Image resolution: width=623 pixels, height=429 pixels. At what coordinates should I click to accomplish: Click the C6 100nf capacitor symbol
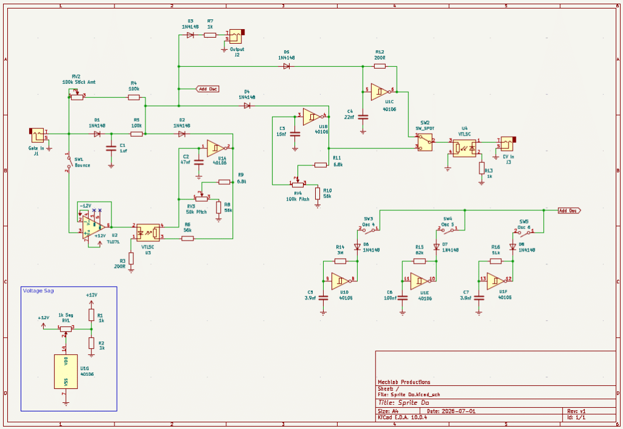(403, 297)
